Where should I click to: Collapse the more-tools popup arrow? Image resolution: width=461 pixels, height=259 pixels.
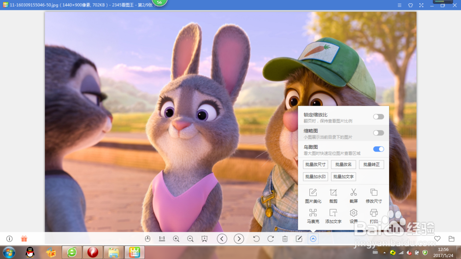313,239
